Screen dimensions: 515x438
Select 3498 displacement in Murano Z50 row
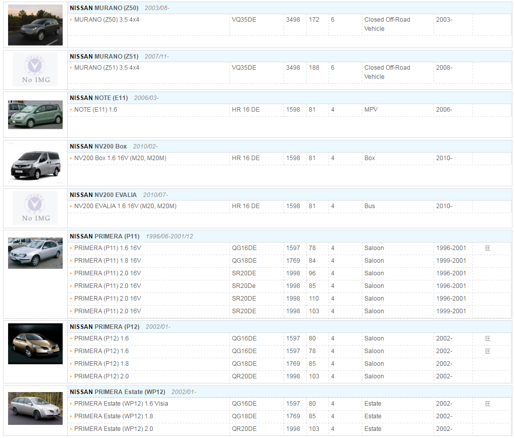293,20
